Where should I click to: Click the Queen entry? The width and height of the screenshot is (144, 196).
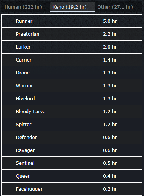pos(72,176)
